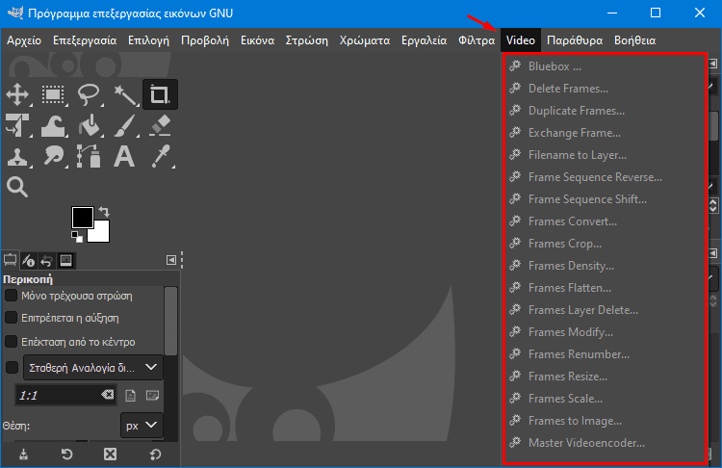Toggle the fixed aspect ratio checkbox
722x468 pixels.
(x=12, y=367)
